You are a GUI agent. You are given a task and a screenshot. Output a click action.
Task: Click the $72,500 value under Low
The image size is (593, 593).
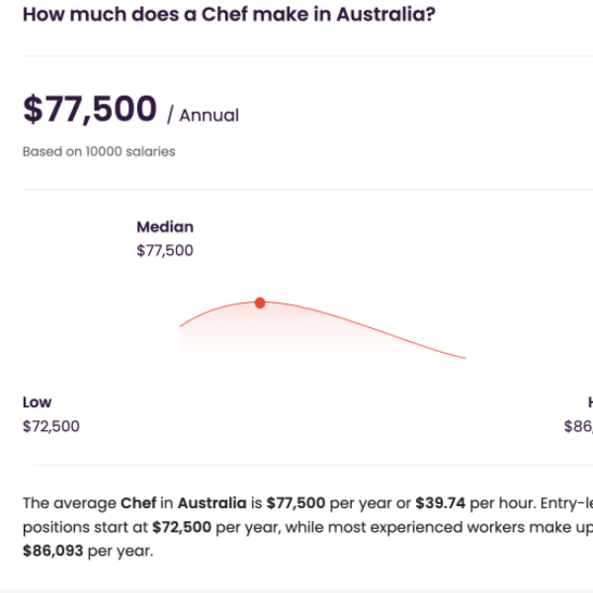tap(51, 426)
